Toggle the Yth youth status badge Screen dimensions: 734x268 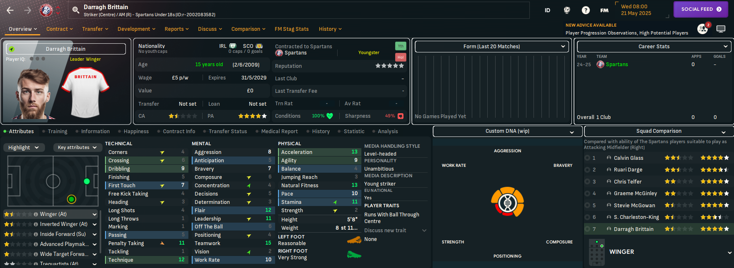401,46
